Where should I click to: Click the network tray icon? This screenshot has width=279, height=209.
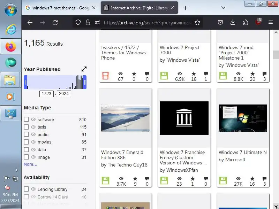click(x=15, y=178)
